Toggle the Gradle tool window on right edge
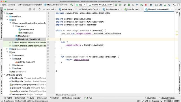 coord(179,12)
